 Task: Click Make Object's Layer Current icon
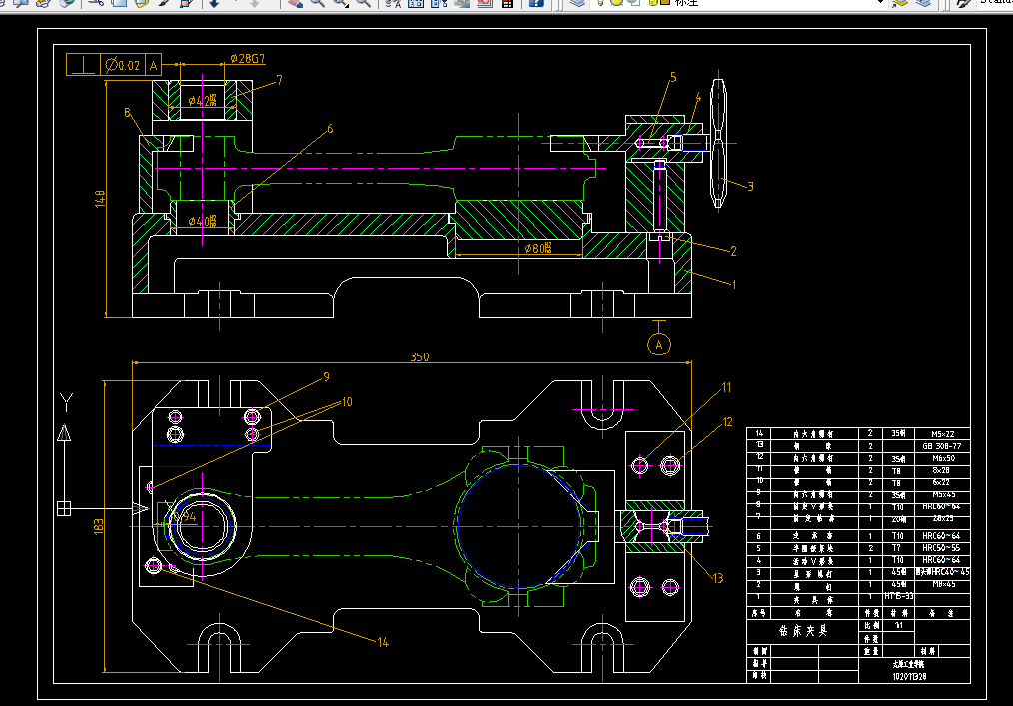point(899,3)
